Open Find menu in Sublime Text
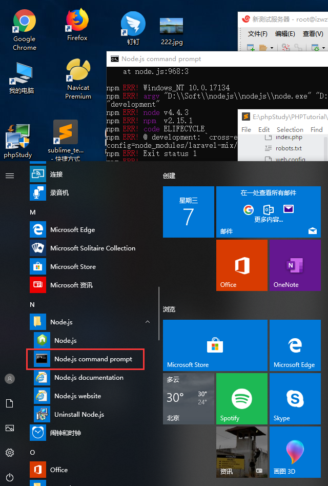The image size is (328, 486). click(317, 129)
